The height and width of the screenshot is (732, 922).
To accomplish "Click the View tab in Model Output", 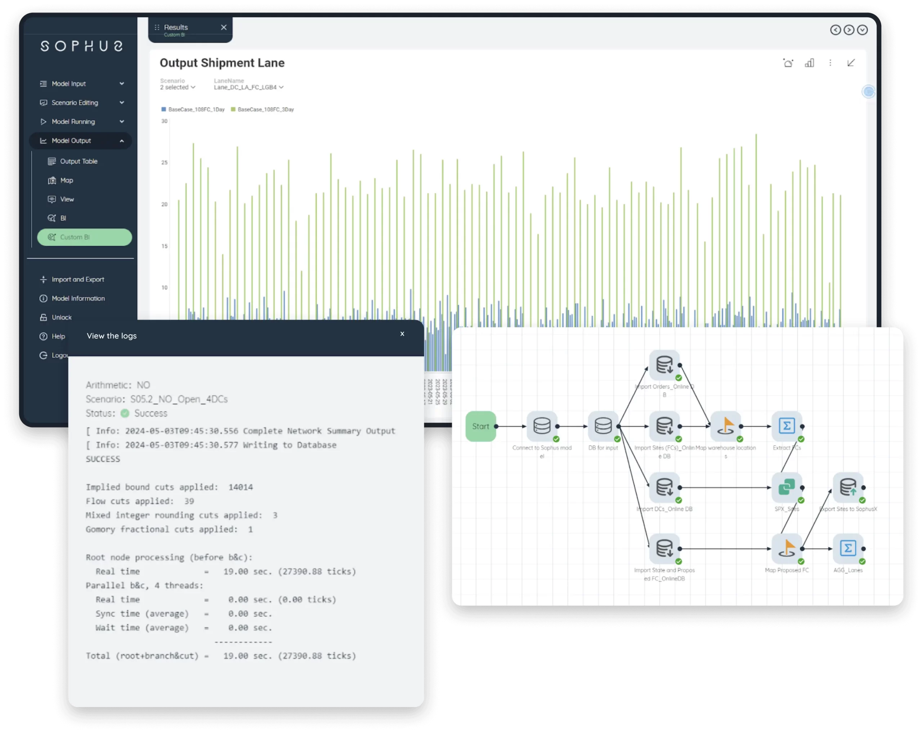I will tap(67, 199).
